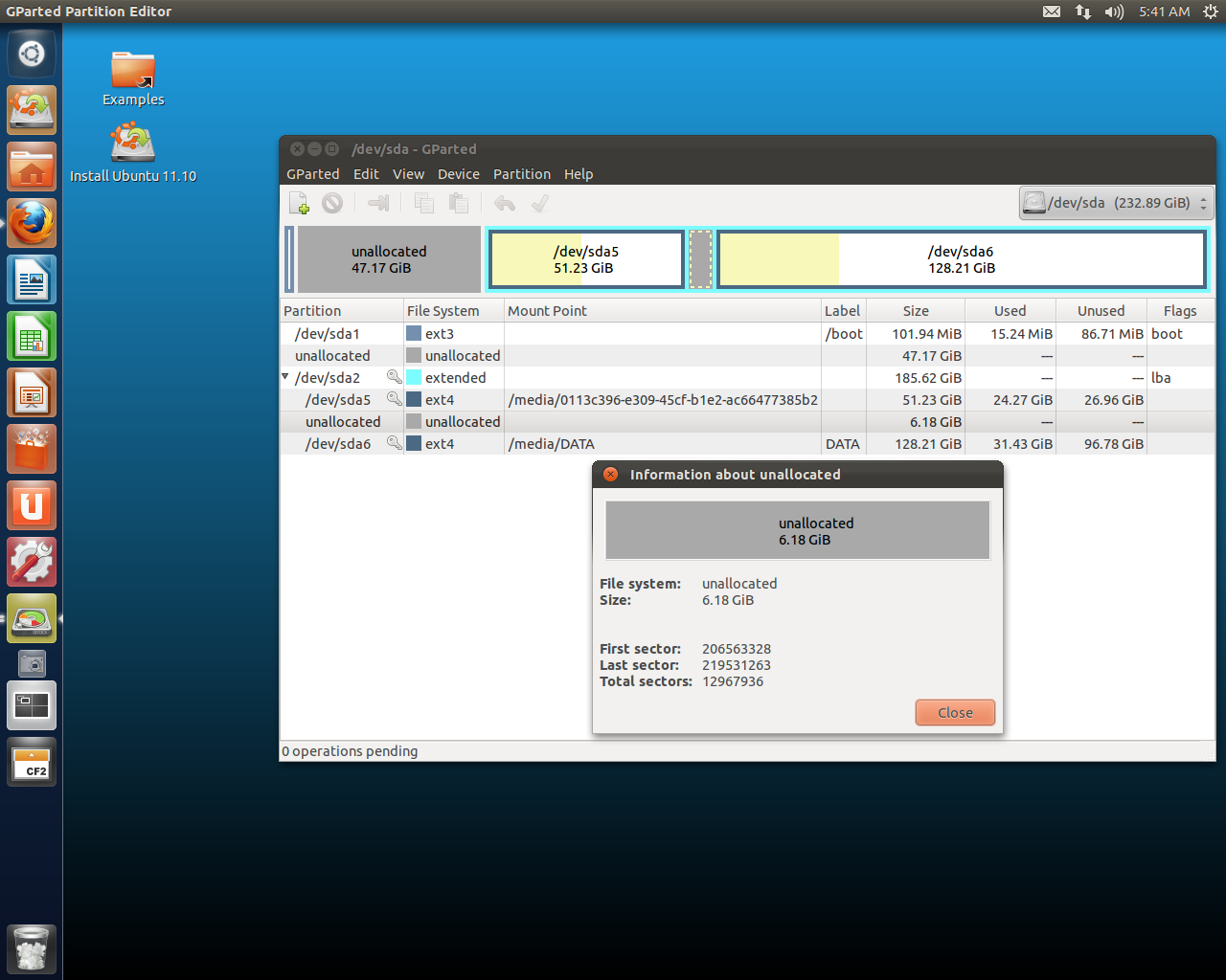Launch LibreOffice Impress from the dock
Screen dimensions: 1226x980
[x=32, y=392]
